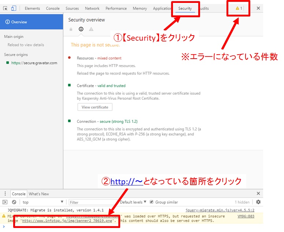Click the mixed content label
The width and height of the screenshot is (284, 232).
coord(110,58)
